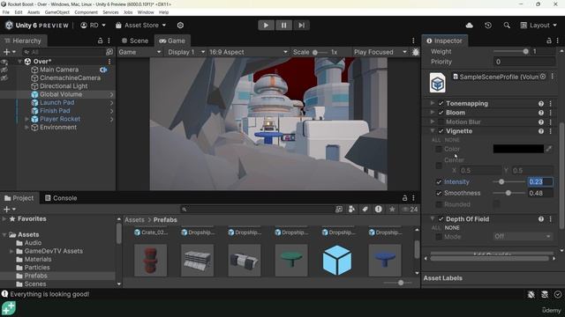Open the Display 1 dropdown
565x317 pixels.
tap(186, 52)
